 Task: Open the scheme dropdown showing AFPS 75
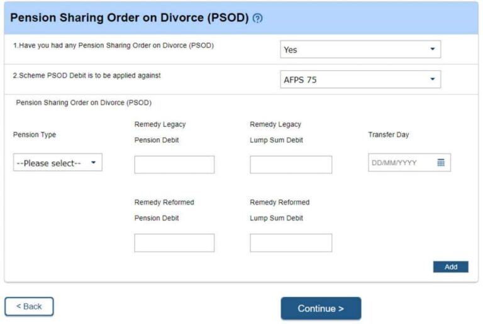tap(360, 80)
